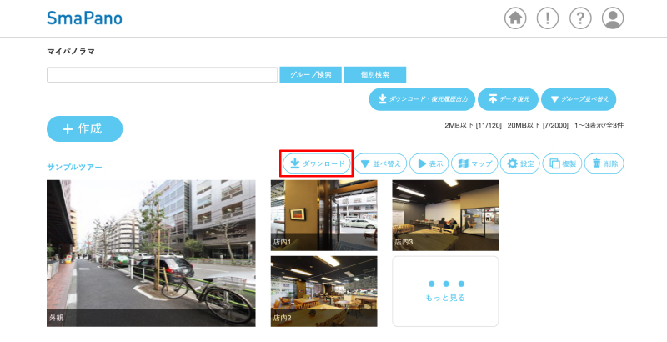Screen dimensions: 667x342
Task: Open the question mark help icon
Action: pos(580,18)
